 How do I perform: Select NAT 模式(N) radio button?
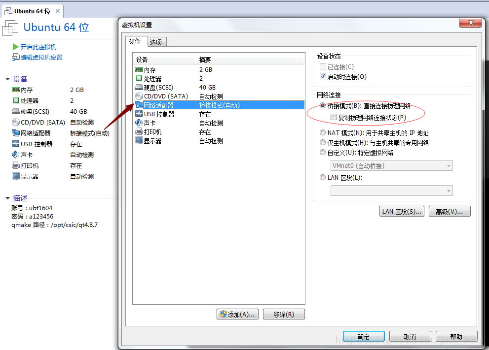[323, 132]
